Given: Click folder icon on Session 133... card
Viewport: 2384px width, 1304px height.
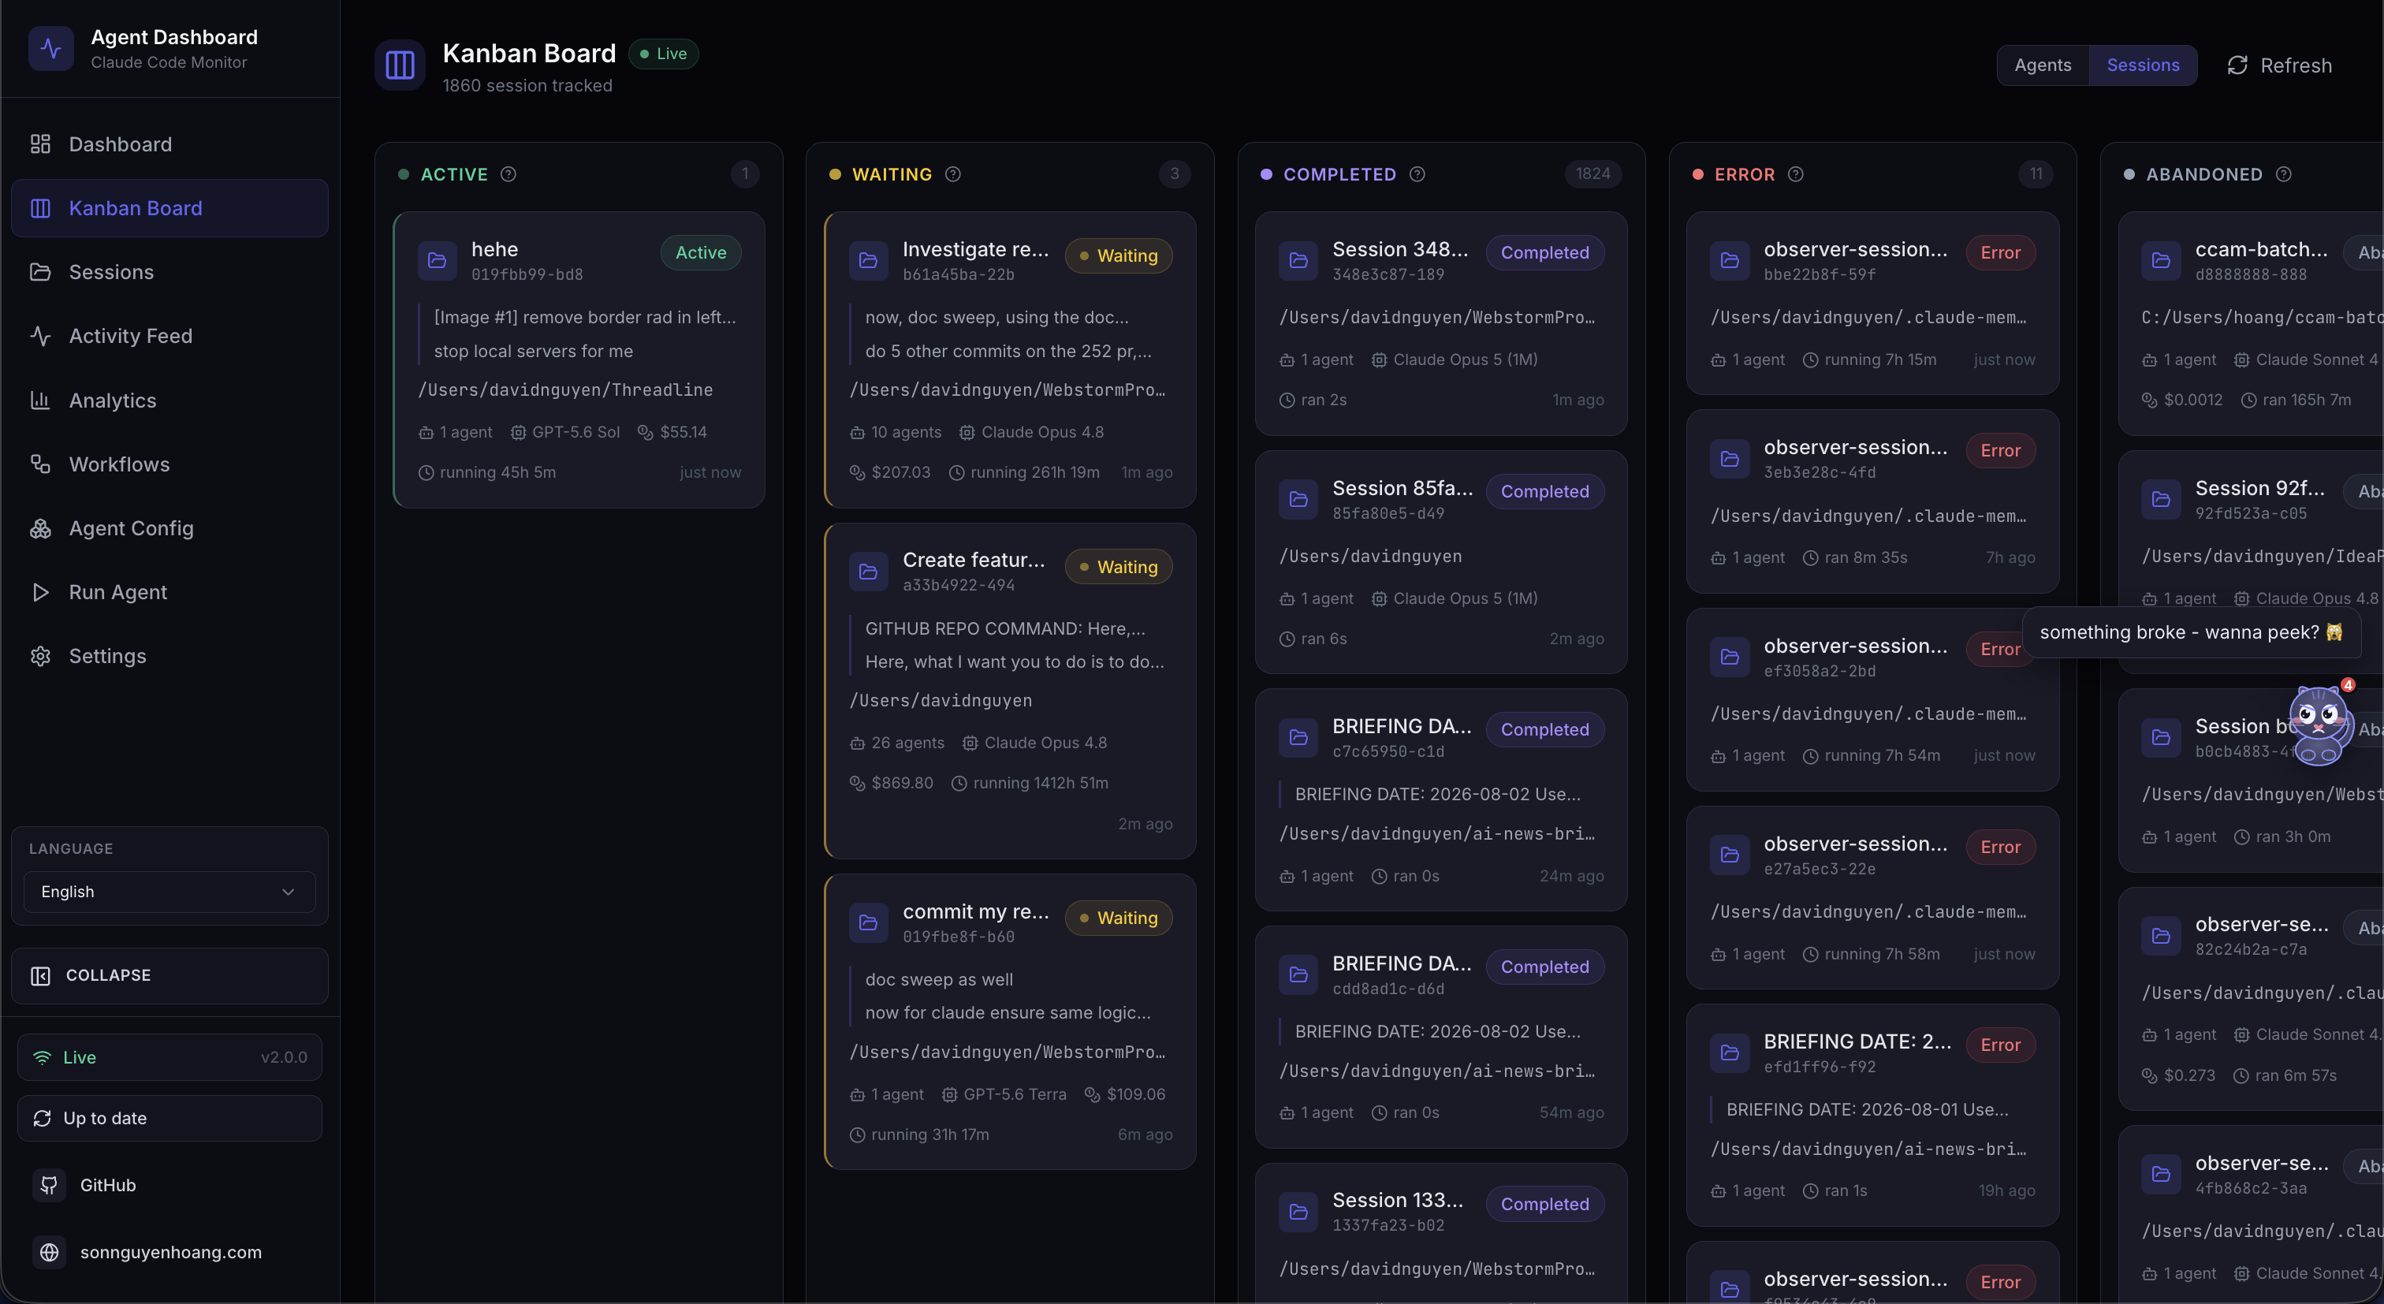Looking at the screenshot, I should (x=1298, y=1212).
